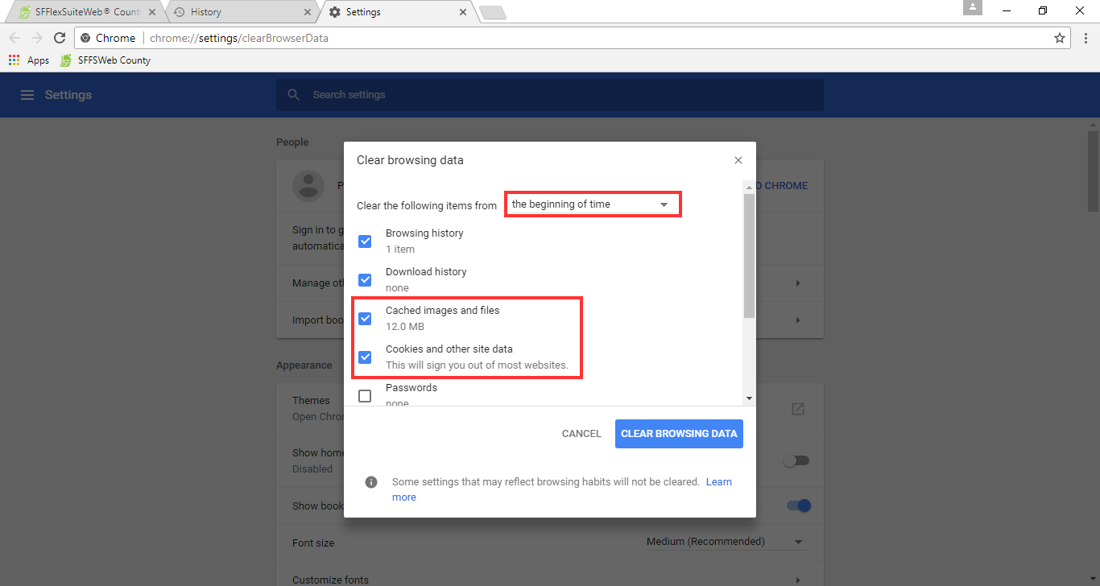Open the themes external link icon
1100x586 pixels.
tap(798, 409)
